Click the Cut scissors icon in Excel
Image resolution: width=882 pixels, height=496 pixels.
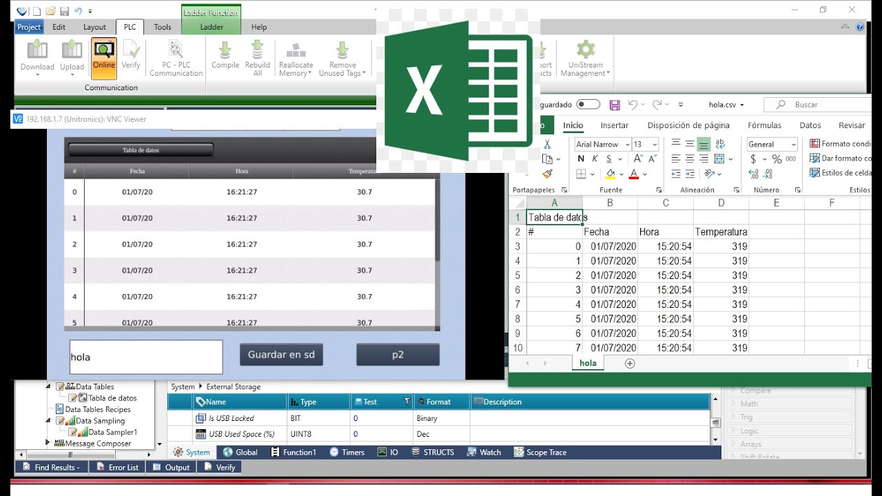(547, 144)
